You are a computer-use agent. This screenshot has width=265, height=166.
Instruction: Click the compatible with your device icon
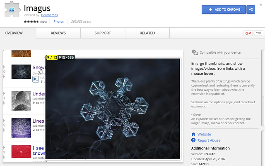coord(195,52)
